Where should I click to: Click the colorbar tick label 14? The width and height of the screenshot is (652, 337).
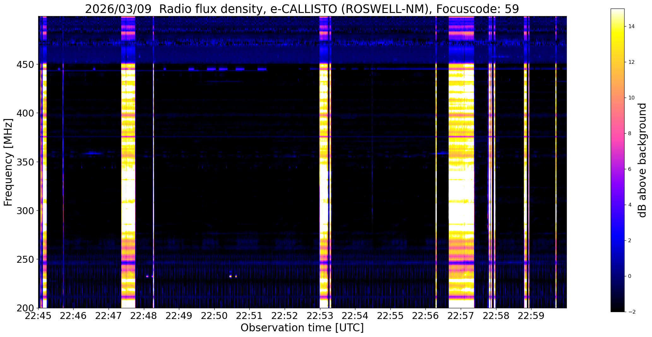(x=631, y=27)
